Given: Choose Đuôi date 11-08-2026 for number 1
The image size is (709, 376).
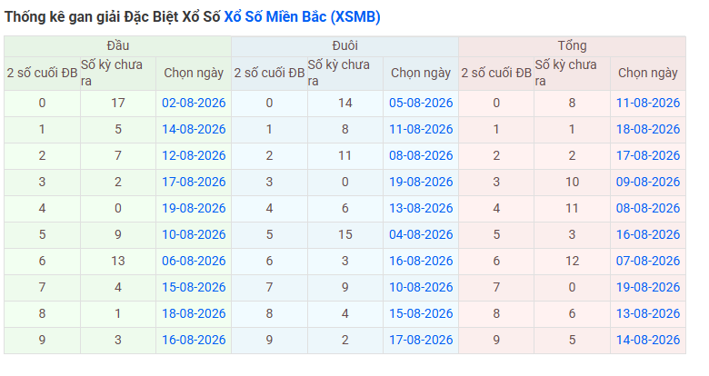Looking at the screenshot, I should coord(421,129).
